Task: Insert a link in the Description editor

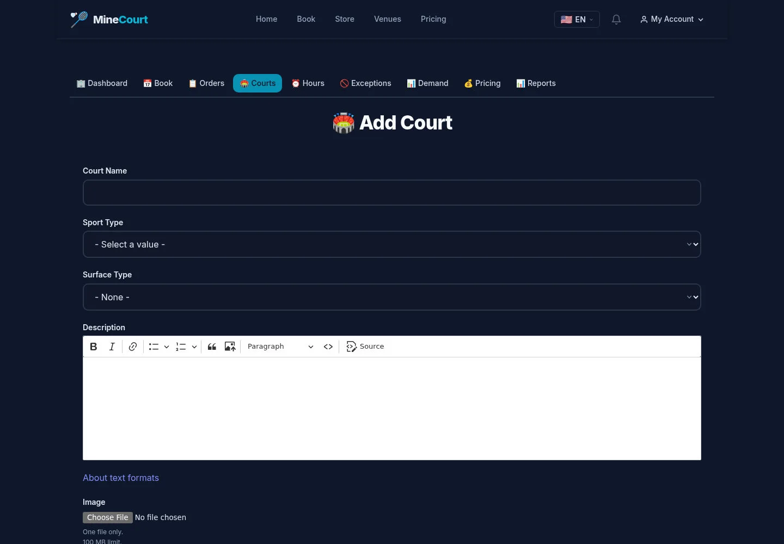Action: (x=133, y=347)
